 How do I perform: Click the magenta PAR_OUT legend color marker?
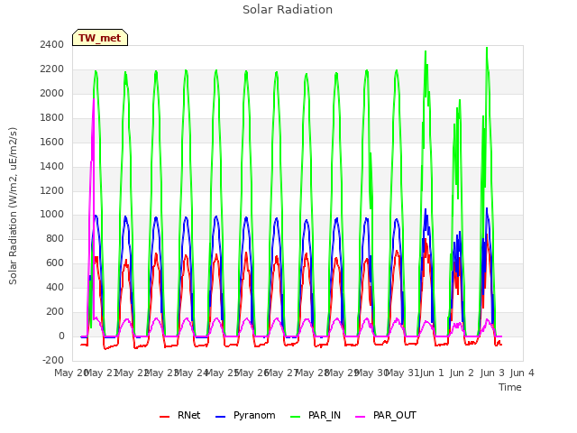[361, 417]
